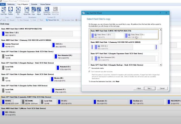Screen dimensions: 181x124
Task: Go to the Schedule tab
Action: [x=34, y=5]
